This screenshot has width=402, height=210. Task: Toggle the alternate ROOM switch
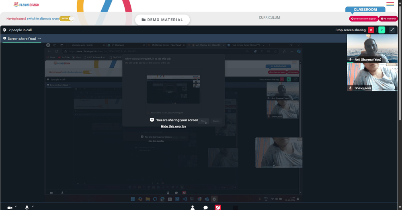(67, 18)
